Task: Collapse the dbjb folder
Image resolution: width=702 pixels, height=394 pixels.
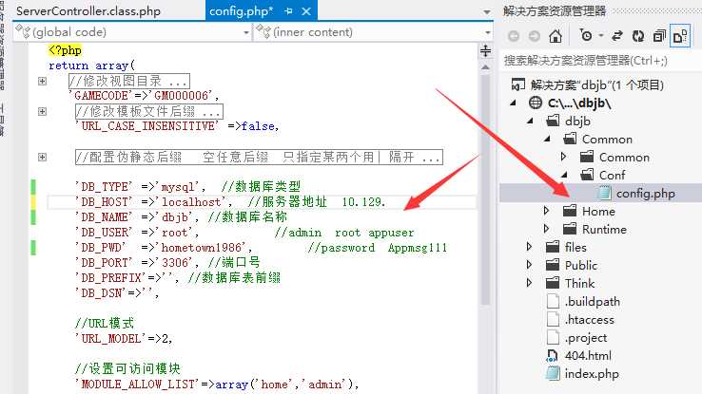Action: coord(531,122)
